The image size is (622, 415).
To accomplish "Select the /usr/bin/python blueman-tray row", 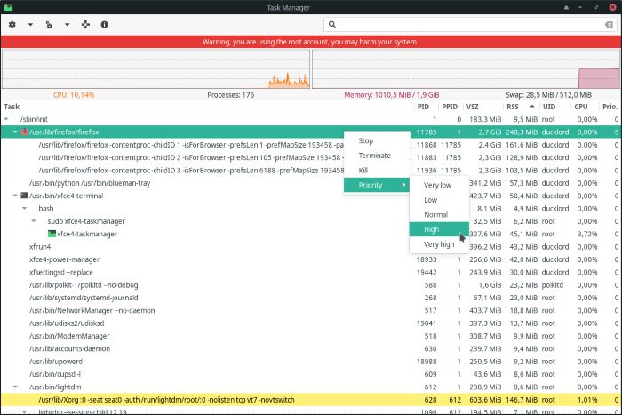I will point(311,183).
